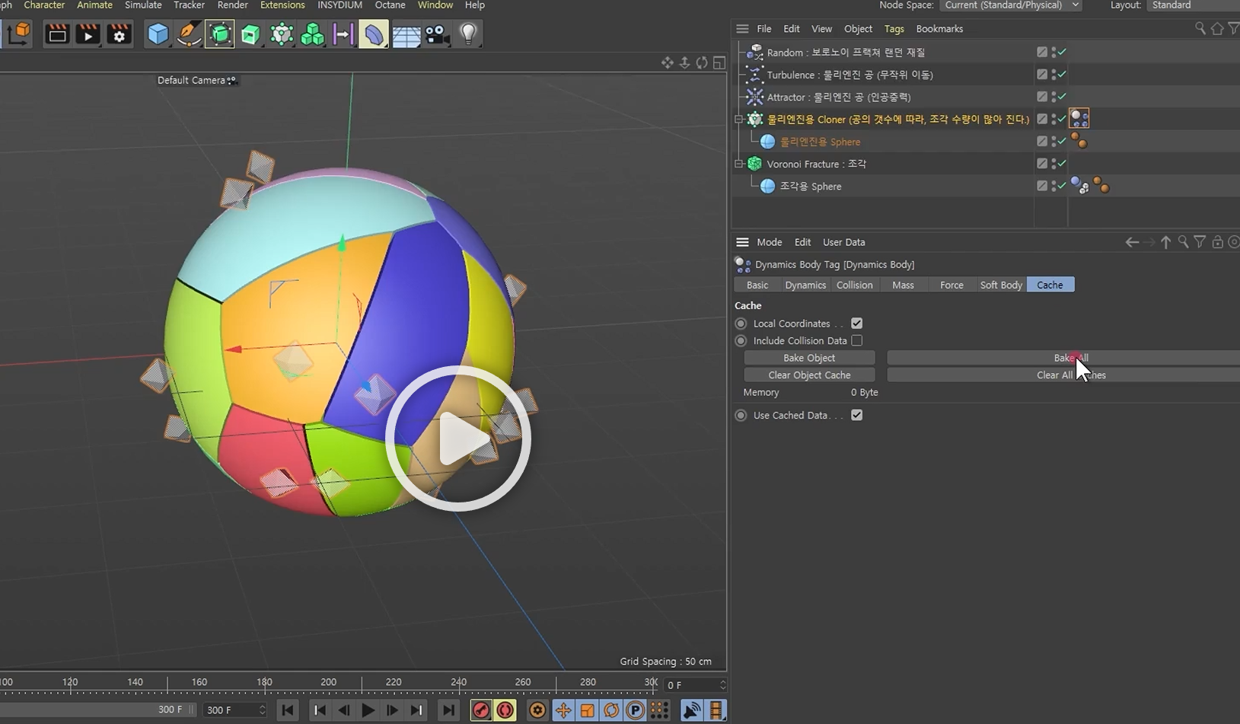The image size is (1240, 724).
Task: Toggle visibility dots of Turbulence row
Action: pos(1054,75)
